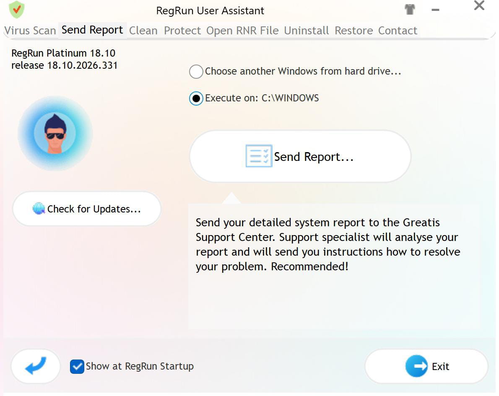499x396 pixels.
Task: Click the sunglasses avatar assistant icon
Action: (x=55, y=134)
